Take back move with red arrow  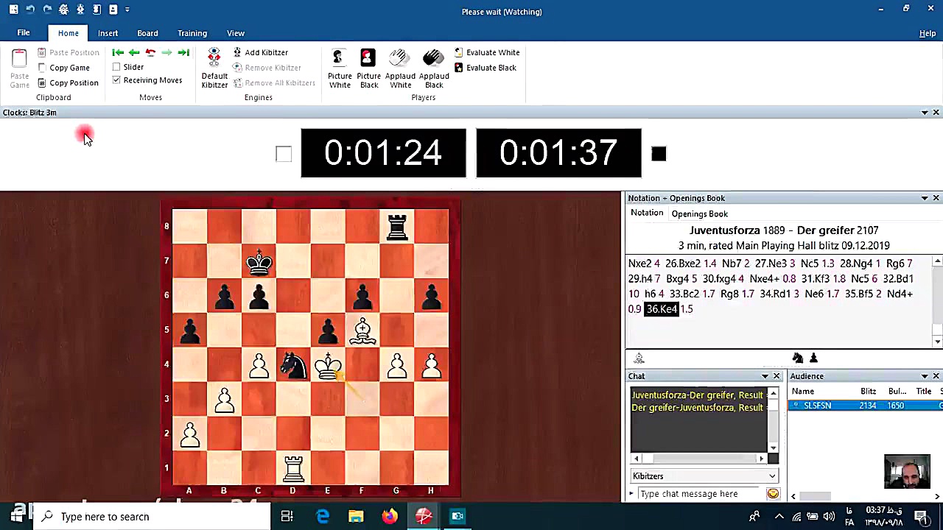pyautogui.click(x=150, y=52)
